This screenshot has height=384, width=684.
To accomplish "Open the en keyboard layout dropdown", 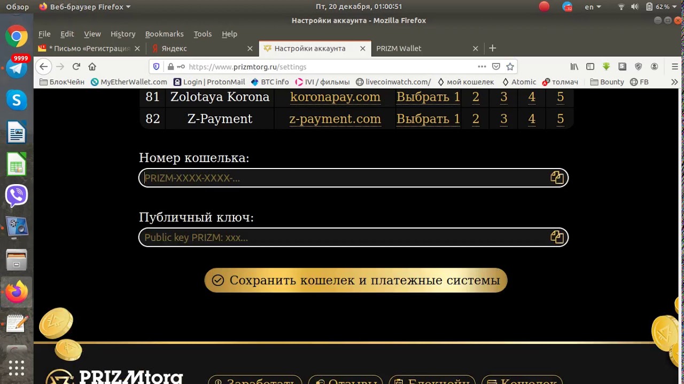I will (x=593, y=7).
